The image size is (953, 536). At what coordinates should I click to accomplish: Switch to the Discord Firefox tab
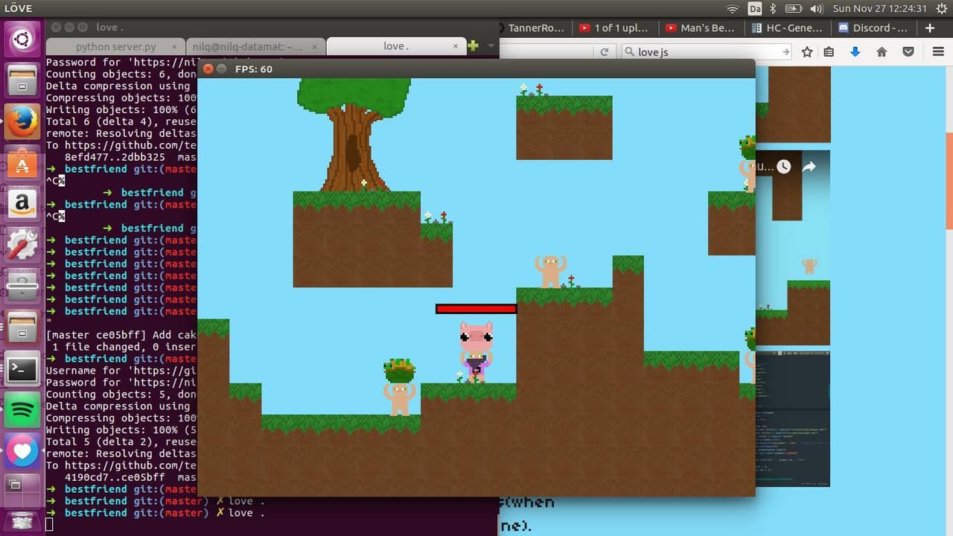[x=874, y=28]
